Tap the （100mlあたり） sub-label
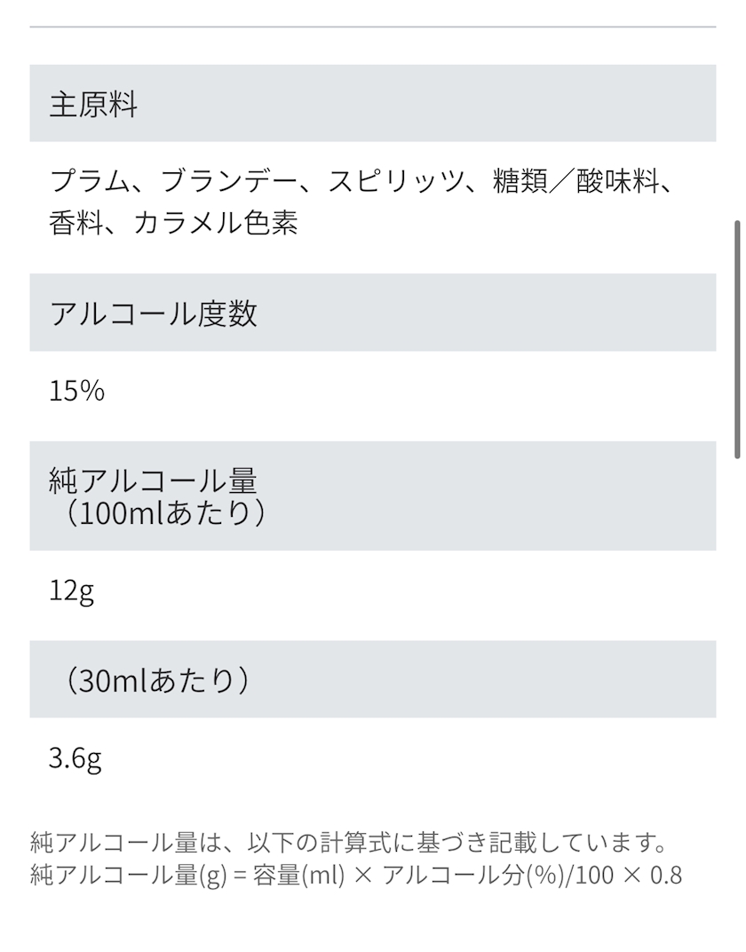This screenshot has height=952, width=746. (164, 513)
